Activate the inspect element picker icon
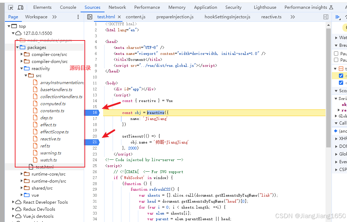The height and width of the screenshot is (222, 347). pos(11,7)
